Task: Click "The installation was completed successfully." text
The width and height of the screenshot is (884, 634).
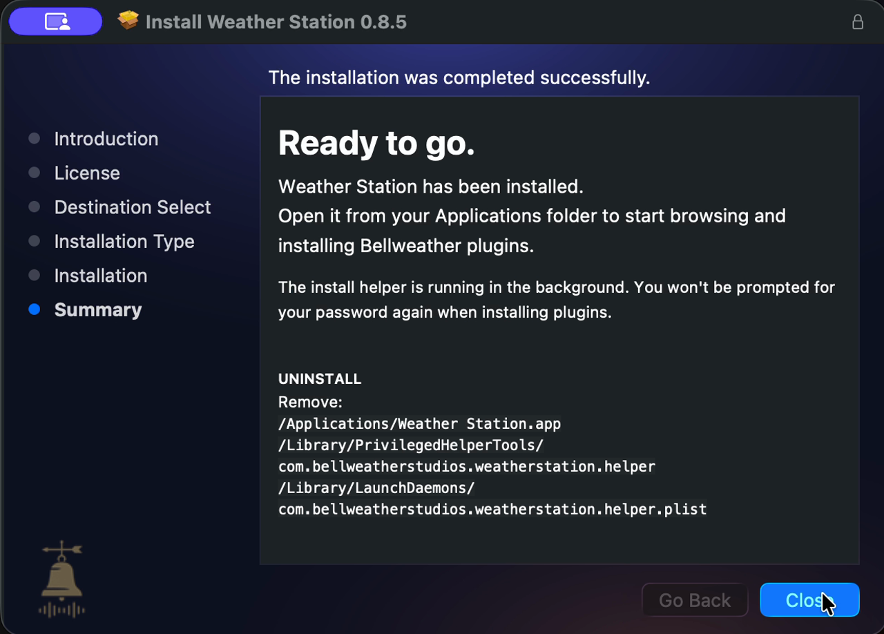Action: [459, 77]
